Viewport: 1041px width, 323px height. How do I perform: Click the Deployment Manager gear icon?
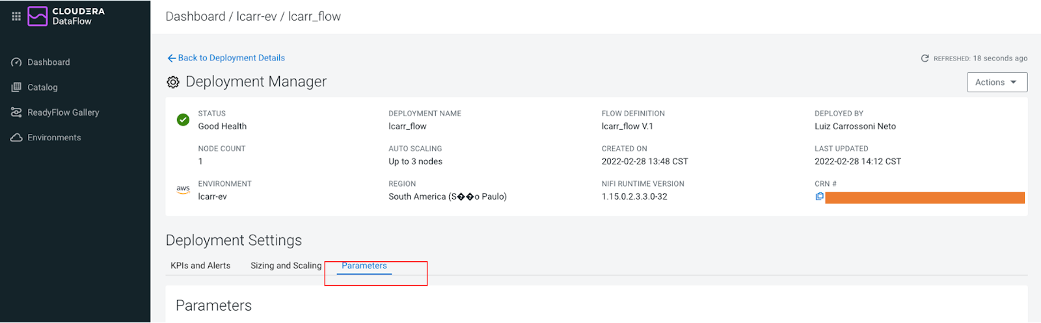coord(173,83)
